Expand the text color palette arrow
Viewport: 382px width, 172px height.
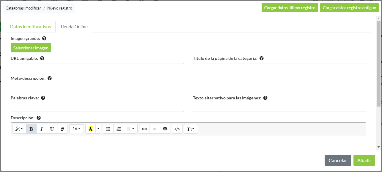[x=98, y=129]
